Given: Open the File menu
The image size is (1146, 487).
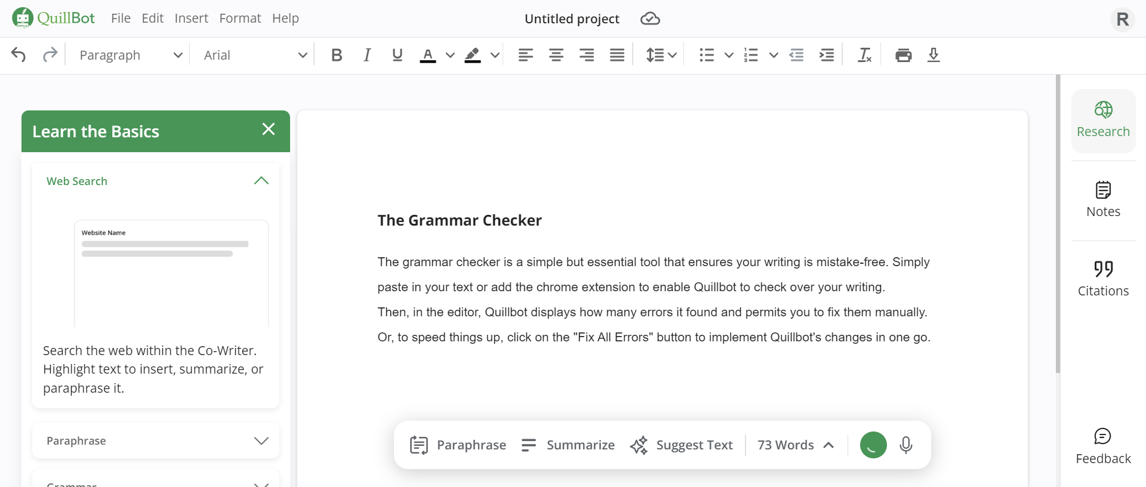Looking at the screenshot, I should [121, 19].
